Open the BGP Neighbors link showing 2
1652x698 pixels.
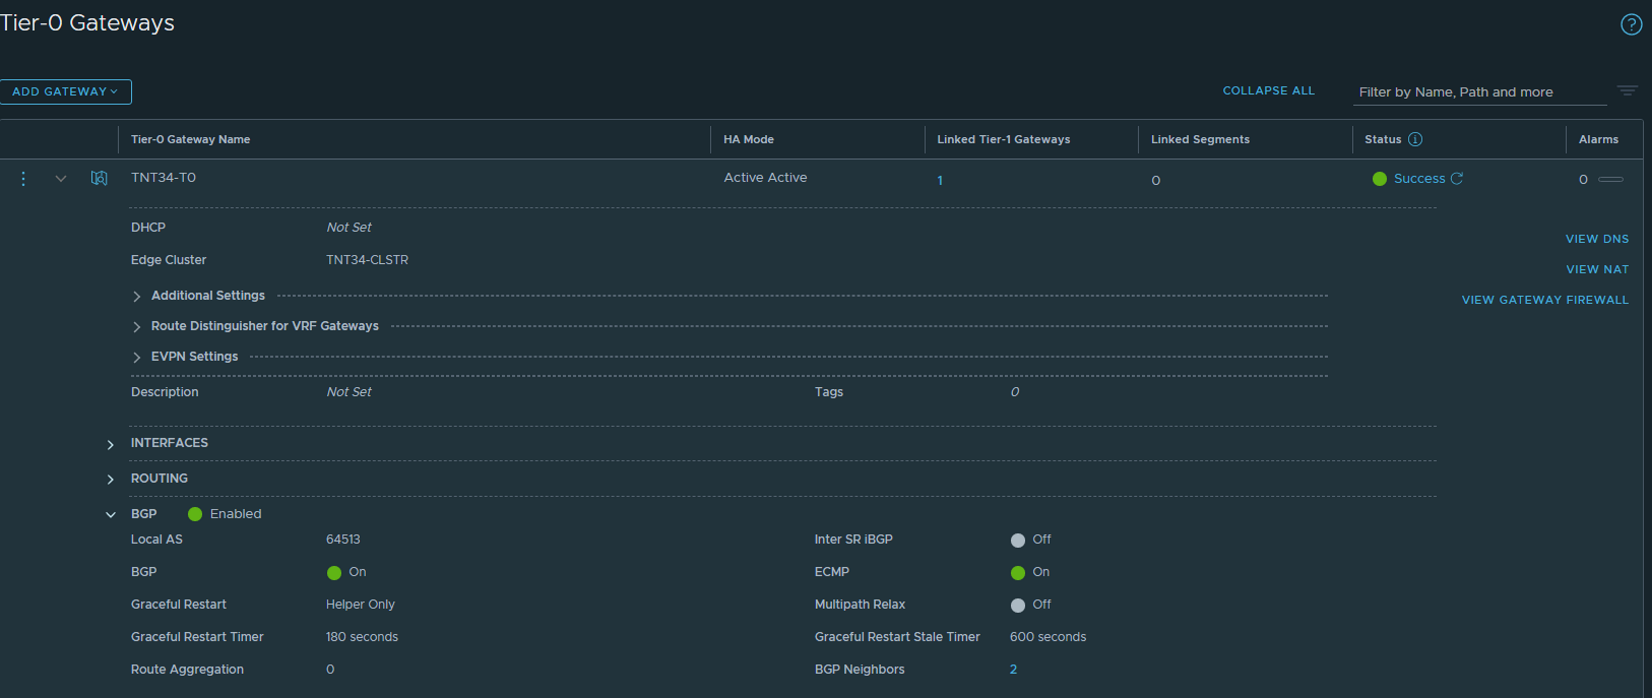click(1013, 668)
